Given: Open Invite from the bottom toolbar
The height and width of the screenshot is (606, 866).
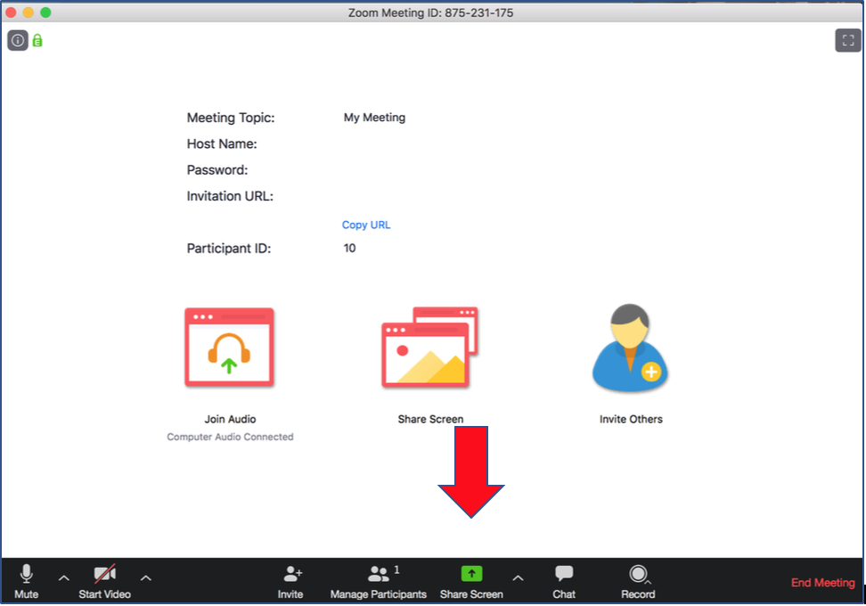Looking at the screenshot, I should [x=290, y=582].
